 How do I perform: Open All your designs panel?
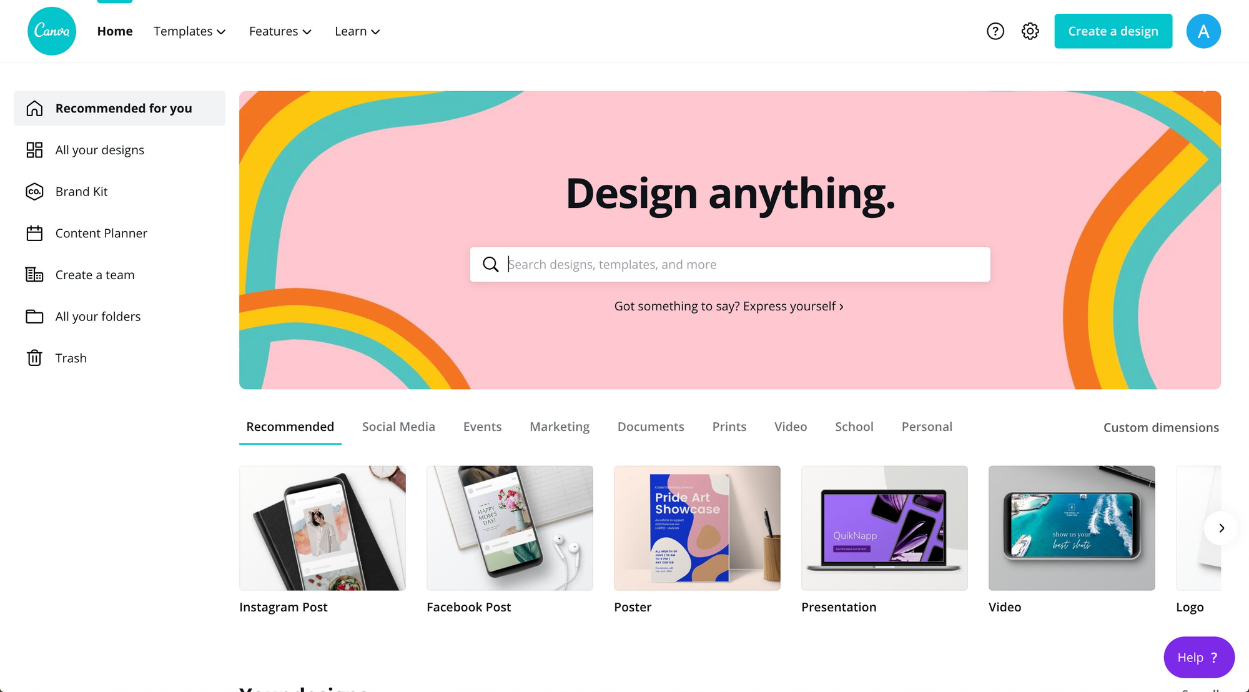[100, 149]
